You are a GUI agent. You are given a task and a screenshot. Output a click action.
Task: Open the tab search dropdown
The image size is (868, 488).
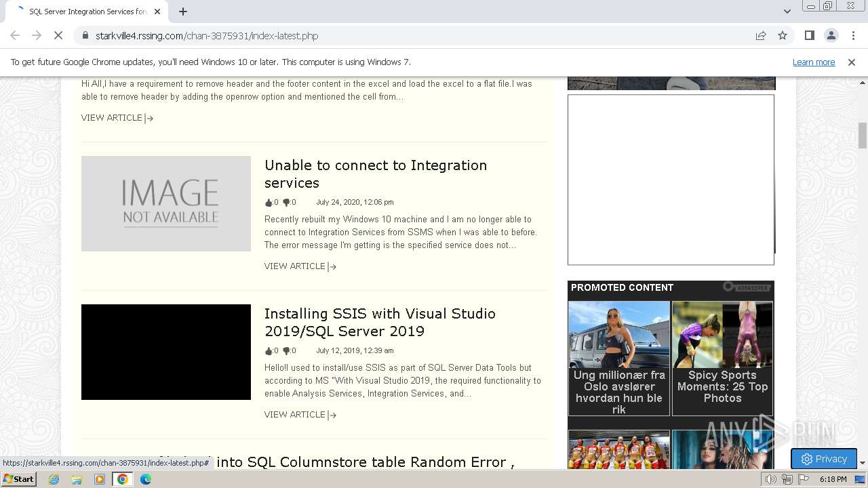pos(787,11)
